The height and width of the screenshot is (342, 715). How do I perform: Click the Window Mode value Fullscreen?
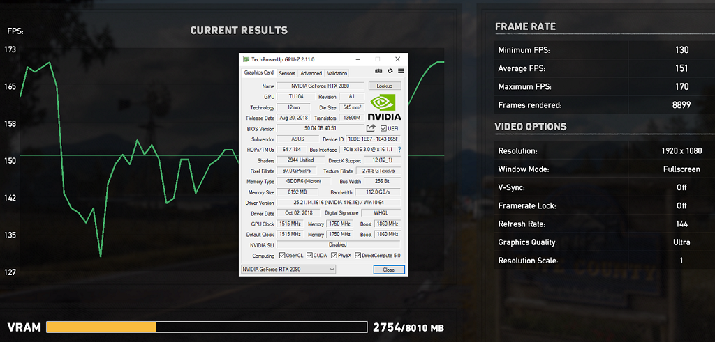point(681,169)
